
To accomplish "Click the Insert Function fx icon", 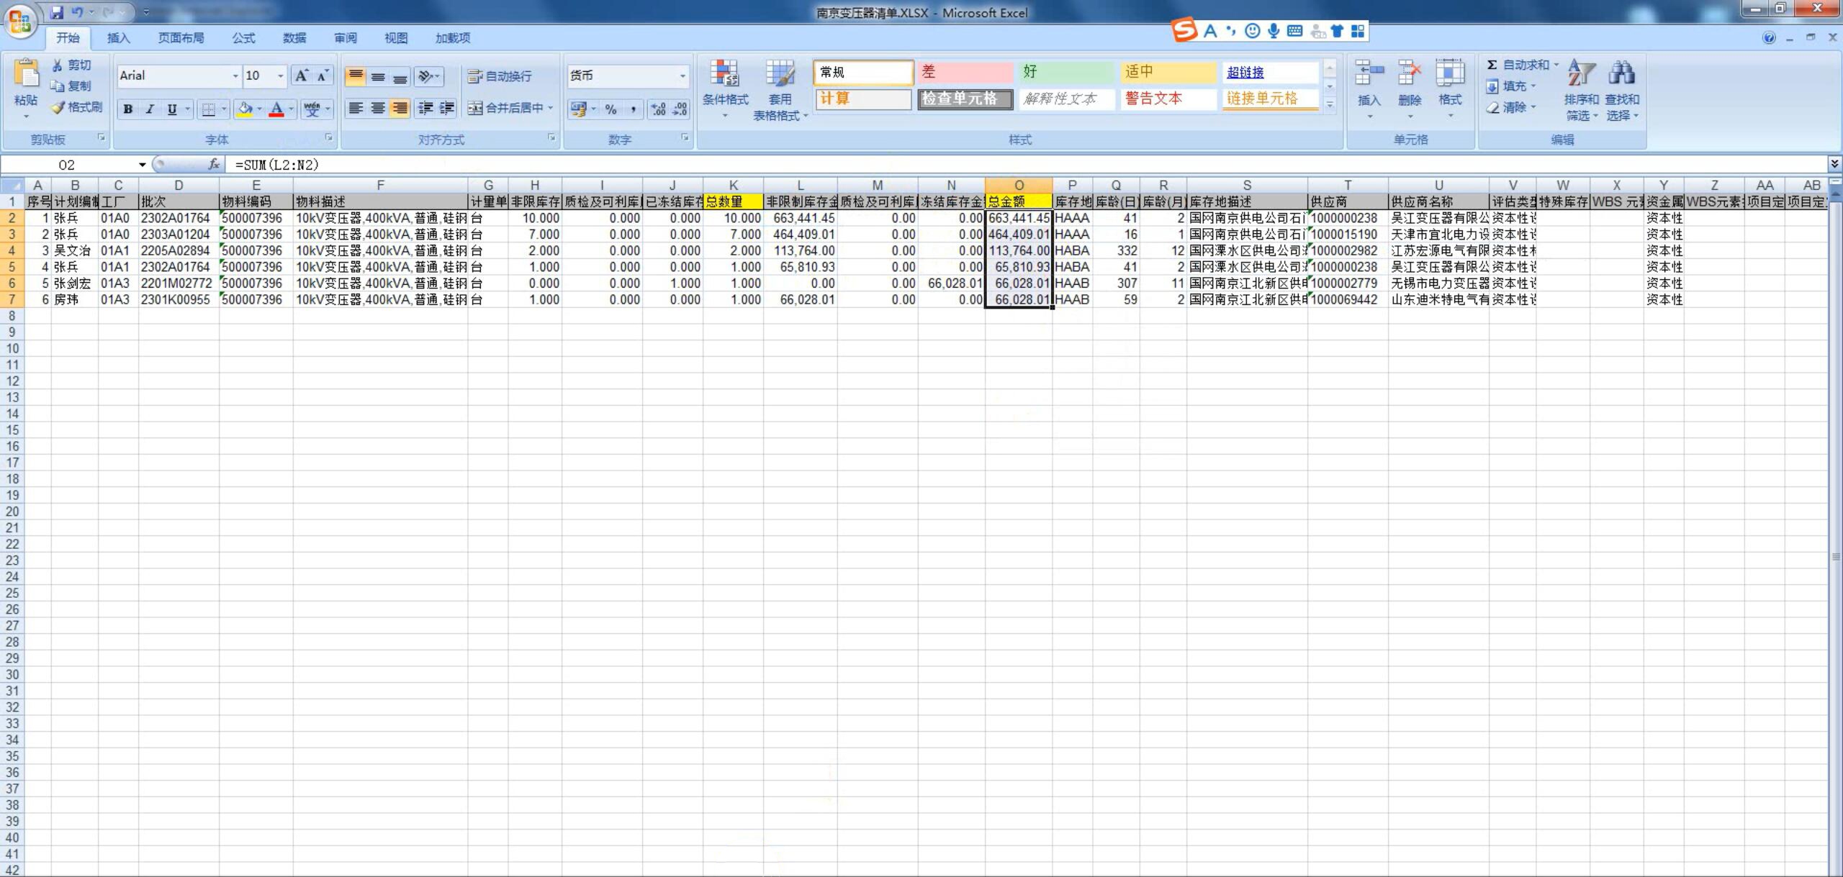I will coord(214,165).
